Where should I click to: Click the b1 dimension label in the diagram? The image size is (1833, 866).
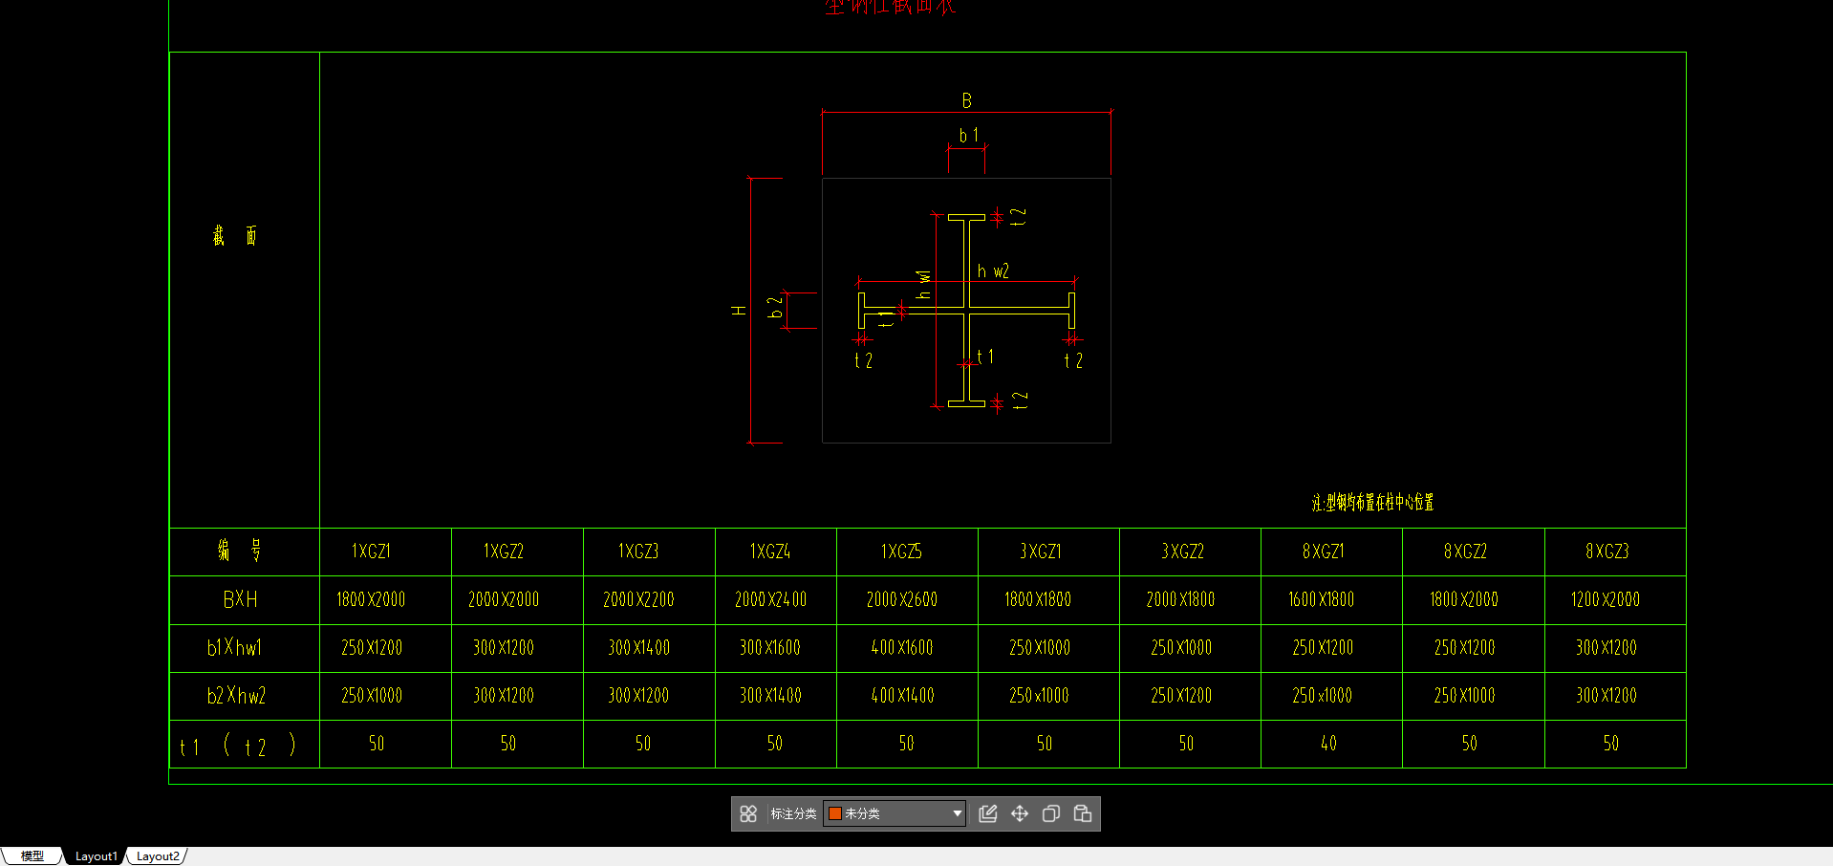coord(968,136)
